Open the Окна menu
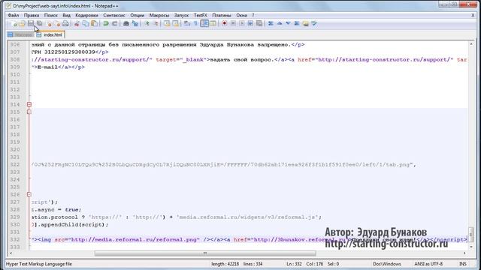Image resolution: width=481 pixels, height=270 pixels. [241, 15]
